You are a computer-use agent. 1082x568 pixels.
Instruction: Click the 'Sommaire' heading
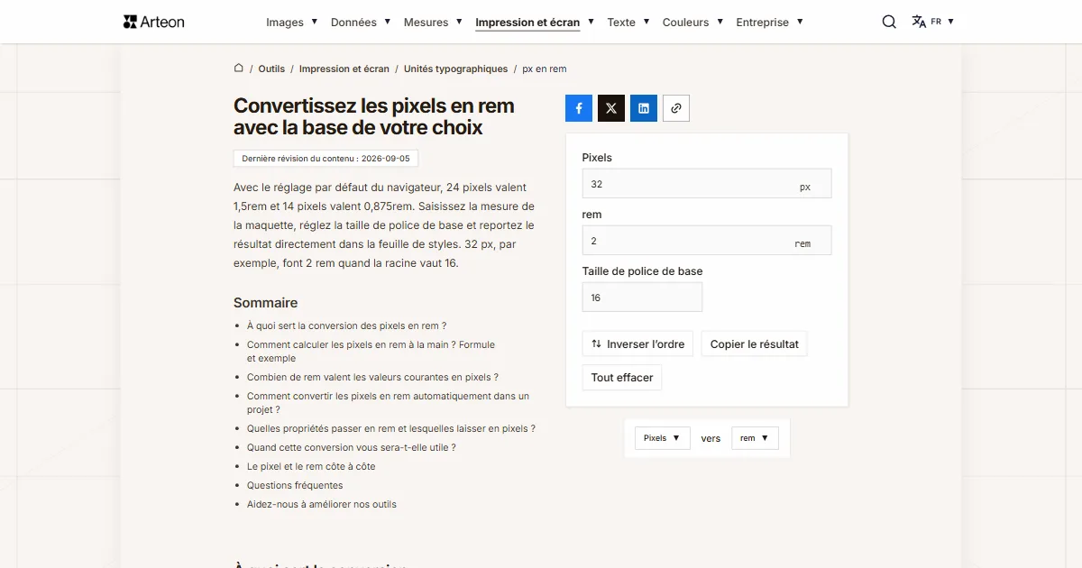(265, 303)
